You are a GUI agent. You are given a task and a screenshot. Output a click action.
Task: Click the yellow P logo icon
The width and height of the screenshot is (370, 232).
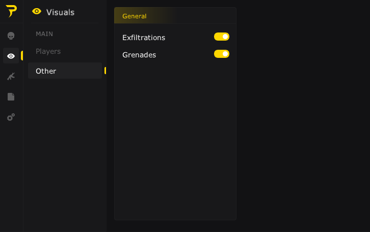point(11,11)
